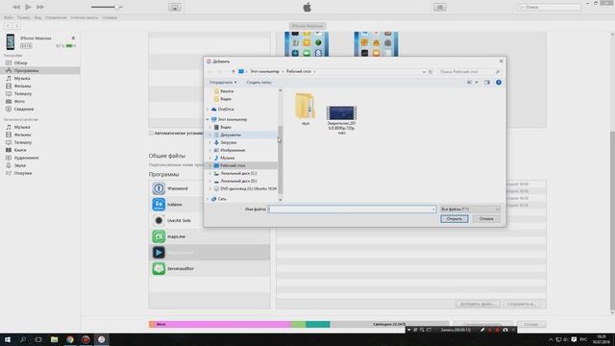Open Книги on device list
The image size is (615, 346).
20,150
